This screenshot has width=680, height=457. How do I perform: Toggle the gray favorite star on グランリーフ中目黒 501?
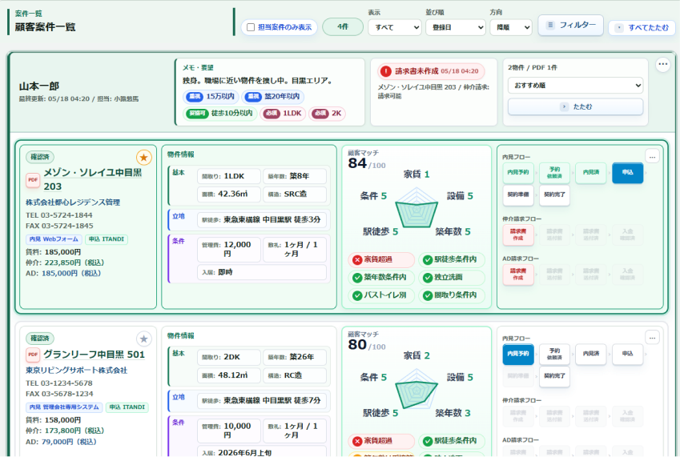coord(144,339)
